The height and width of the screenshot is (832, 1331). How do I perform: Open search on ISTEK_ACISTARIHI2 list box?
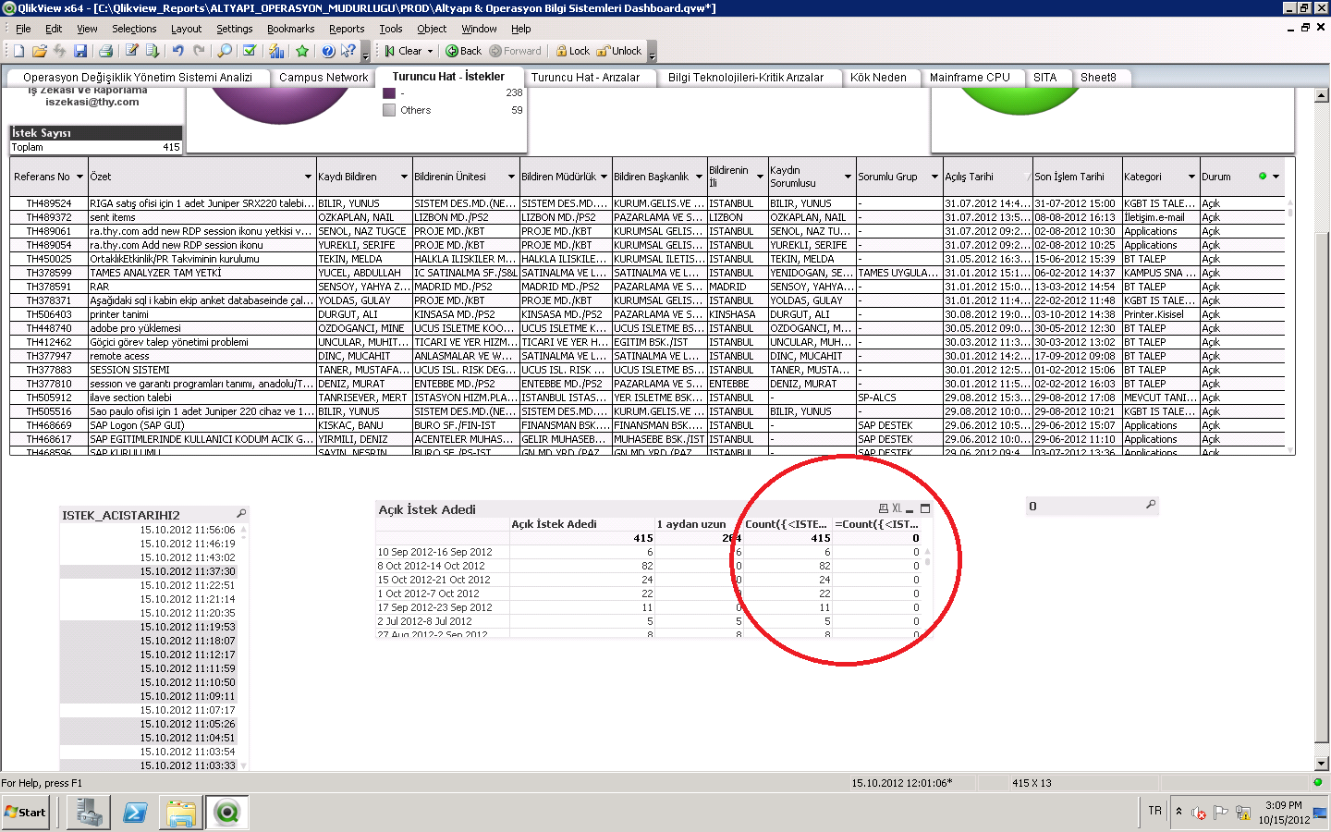[241, 514]
